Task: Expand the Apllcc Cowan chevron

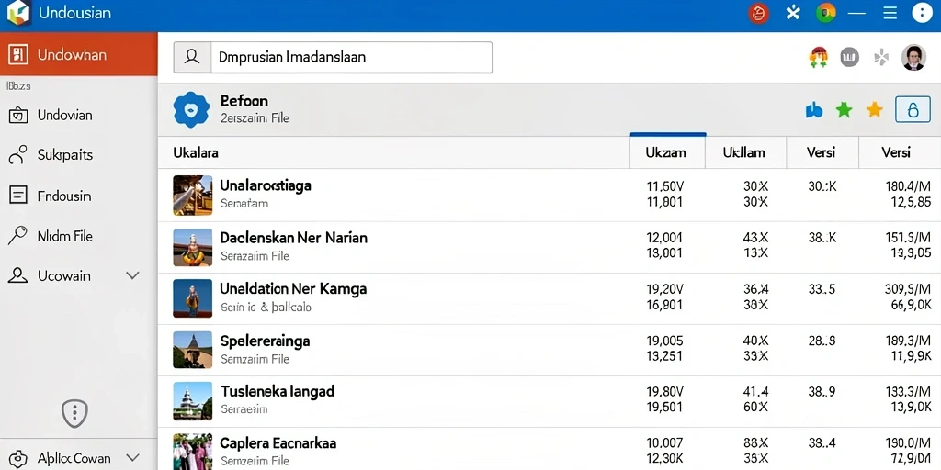Action: [x=132, y=459]
